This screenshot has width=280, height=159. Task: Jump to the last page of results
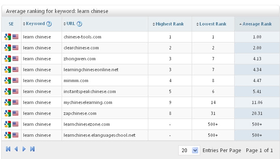32,149
